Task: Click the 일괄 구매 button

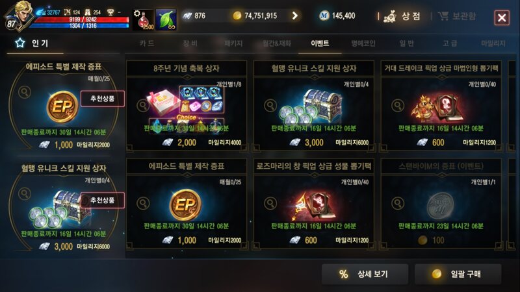Action: [x=458, y=274]
